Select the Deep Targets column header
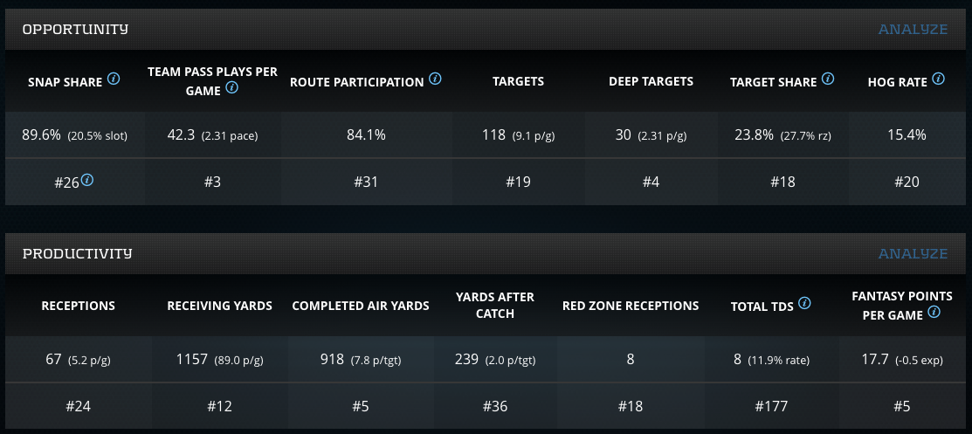972x434 pixels. coord(651,81)
